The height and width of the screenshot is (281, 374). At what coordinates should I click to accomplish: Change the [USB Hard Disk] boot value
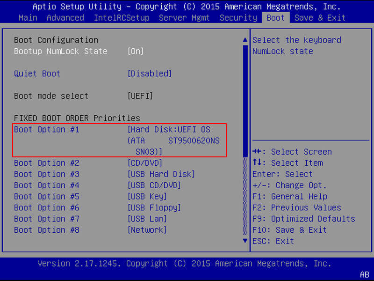pos(161,174)
